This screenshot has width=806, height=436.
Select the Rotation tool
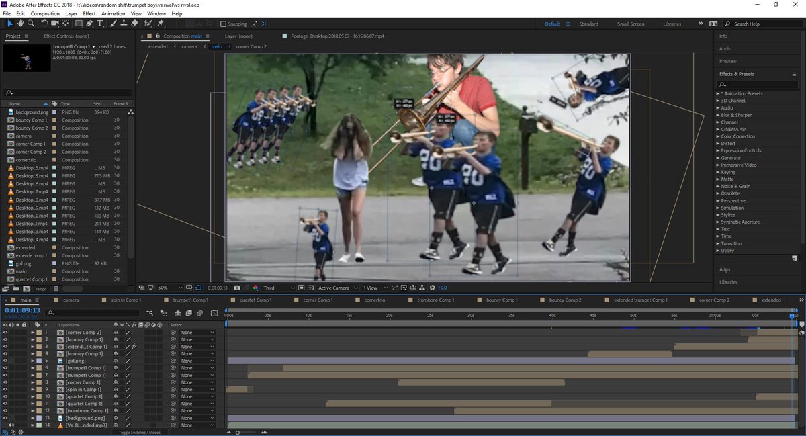(x=44, y=24)
